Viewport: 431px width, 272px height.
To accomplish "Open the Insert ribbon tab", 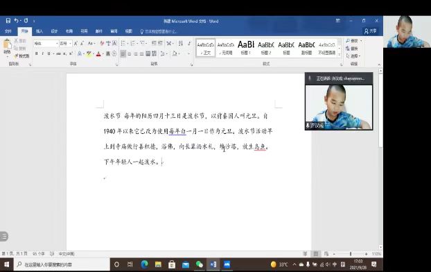I will tap(39, 31).
